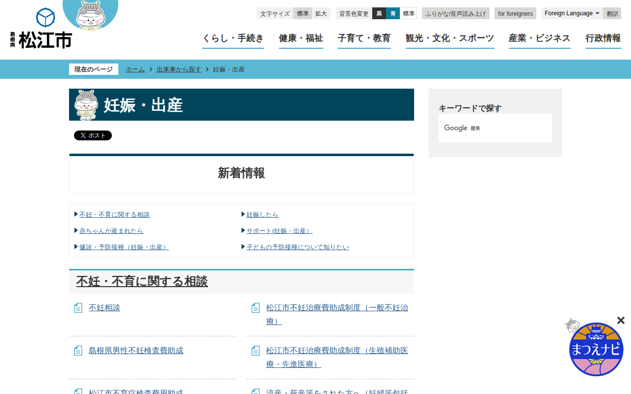Open 松江市不妊治療費助成制度(一般不妊治療) link
Image resolution: width=631 pixels, height=394 pixels.
tap(337, 315)
